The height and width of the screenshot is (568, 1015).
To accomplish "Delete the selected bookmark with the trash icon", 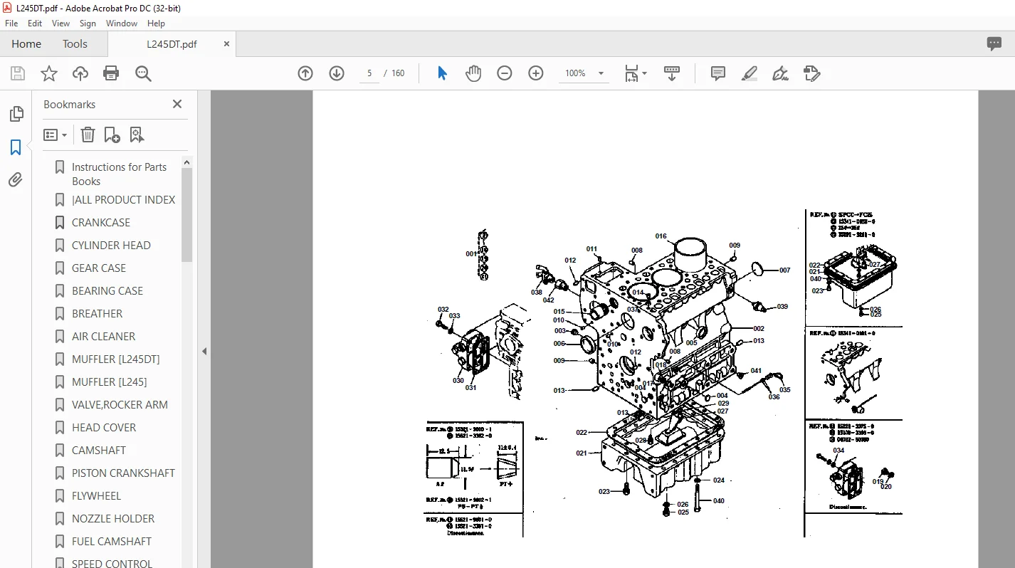I will (88, 135).
